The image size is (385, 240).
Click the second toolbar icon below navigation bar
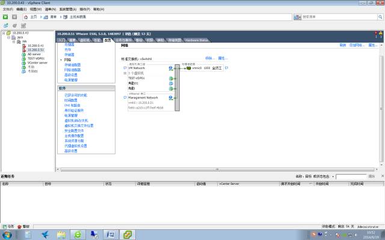(14, 25)
